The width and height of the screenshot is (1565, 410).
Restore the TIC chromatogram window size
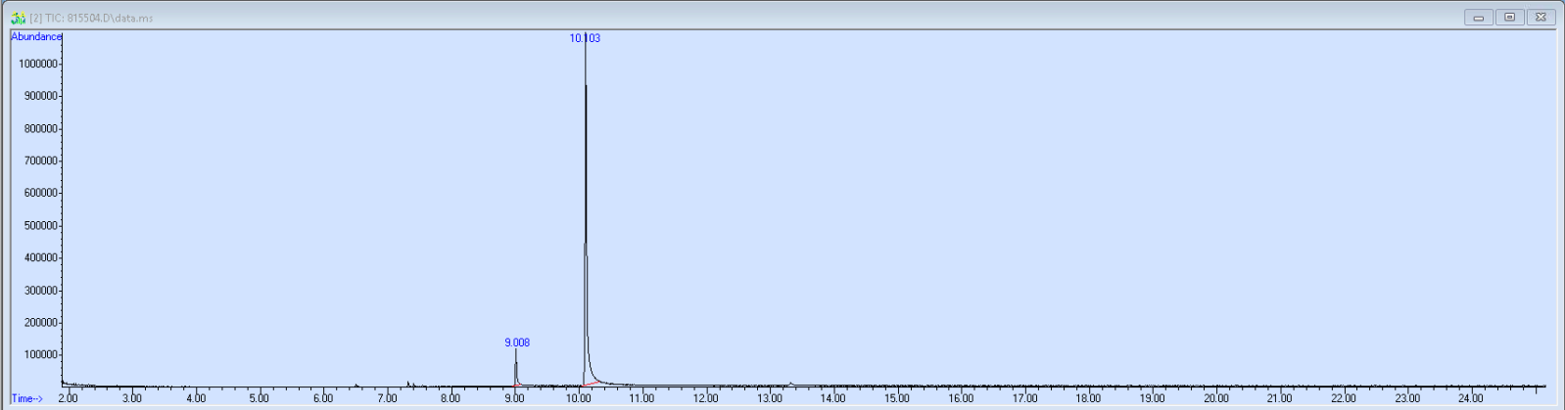pos(1509,18)
